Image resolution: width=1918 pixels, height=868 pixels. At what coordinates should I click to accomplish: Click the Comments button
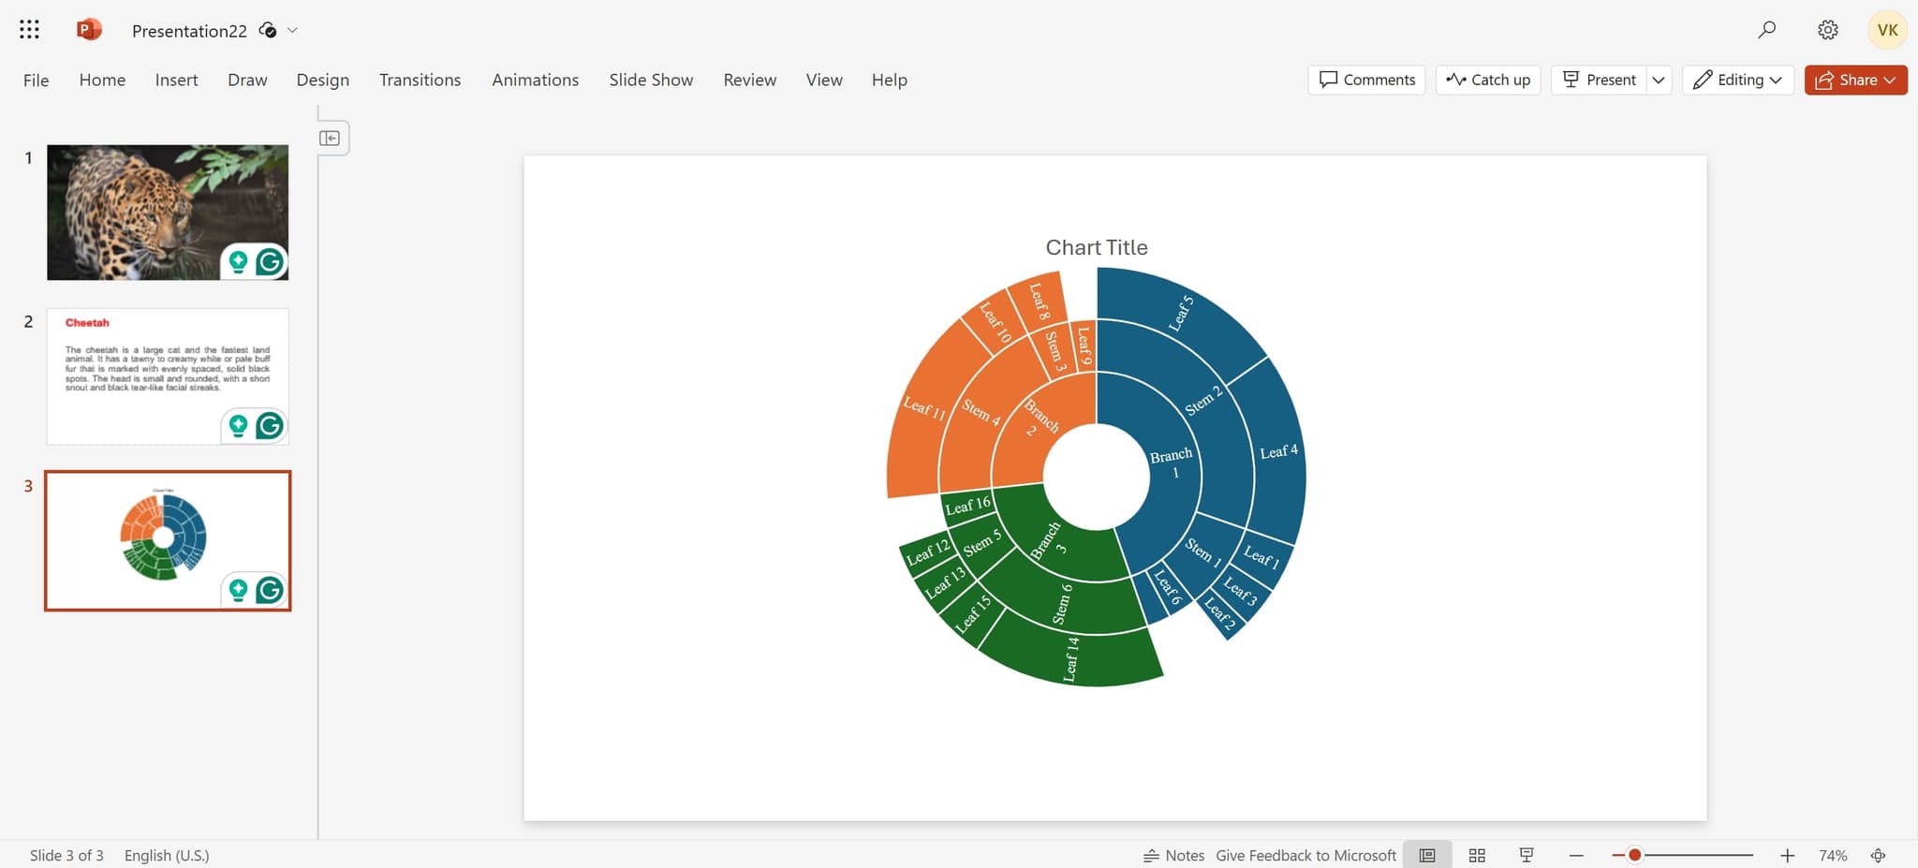1366,80
